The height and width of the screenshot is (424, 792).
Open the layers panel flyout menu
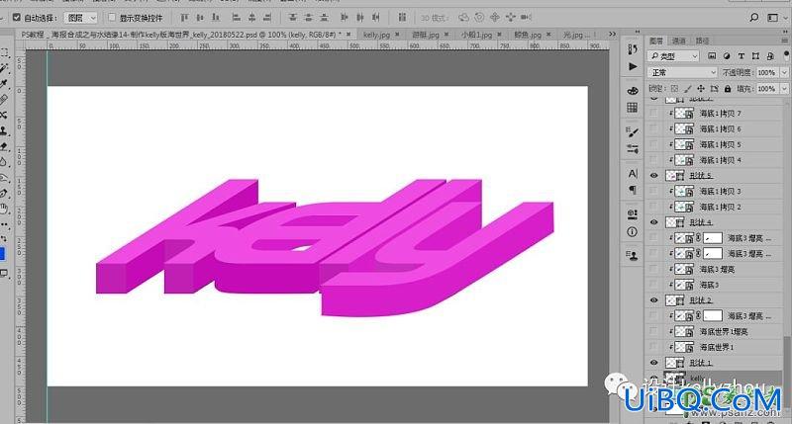point(785,41)
